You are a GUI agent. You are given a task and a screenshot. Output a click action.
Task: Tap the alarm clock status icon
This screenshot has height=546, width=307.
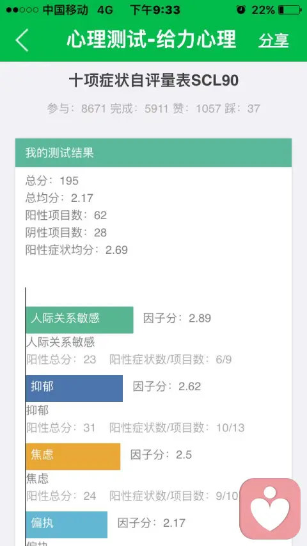240,10
